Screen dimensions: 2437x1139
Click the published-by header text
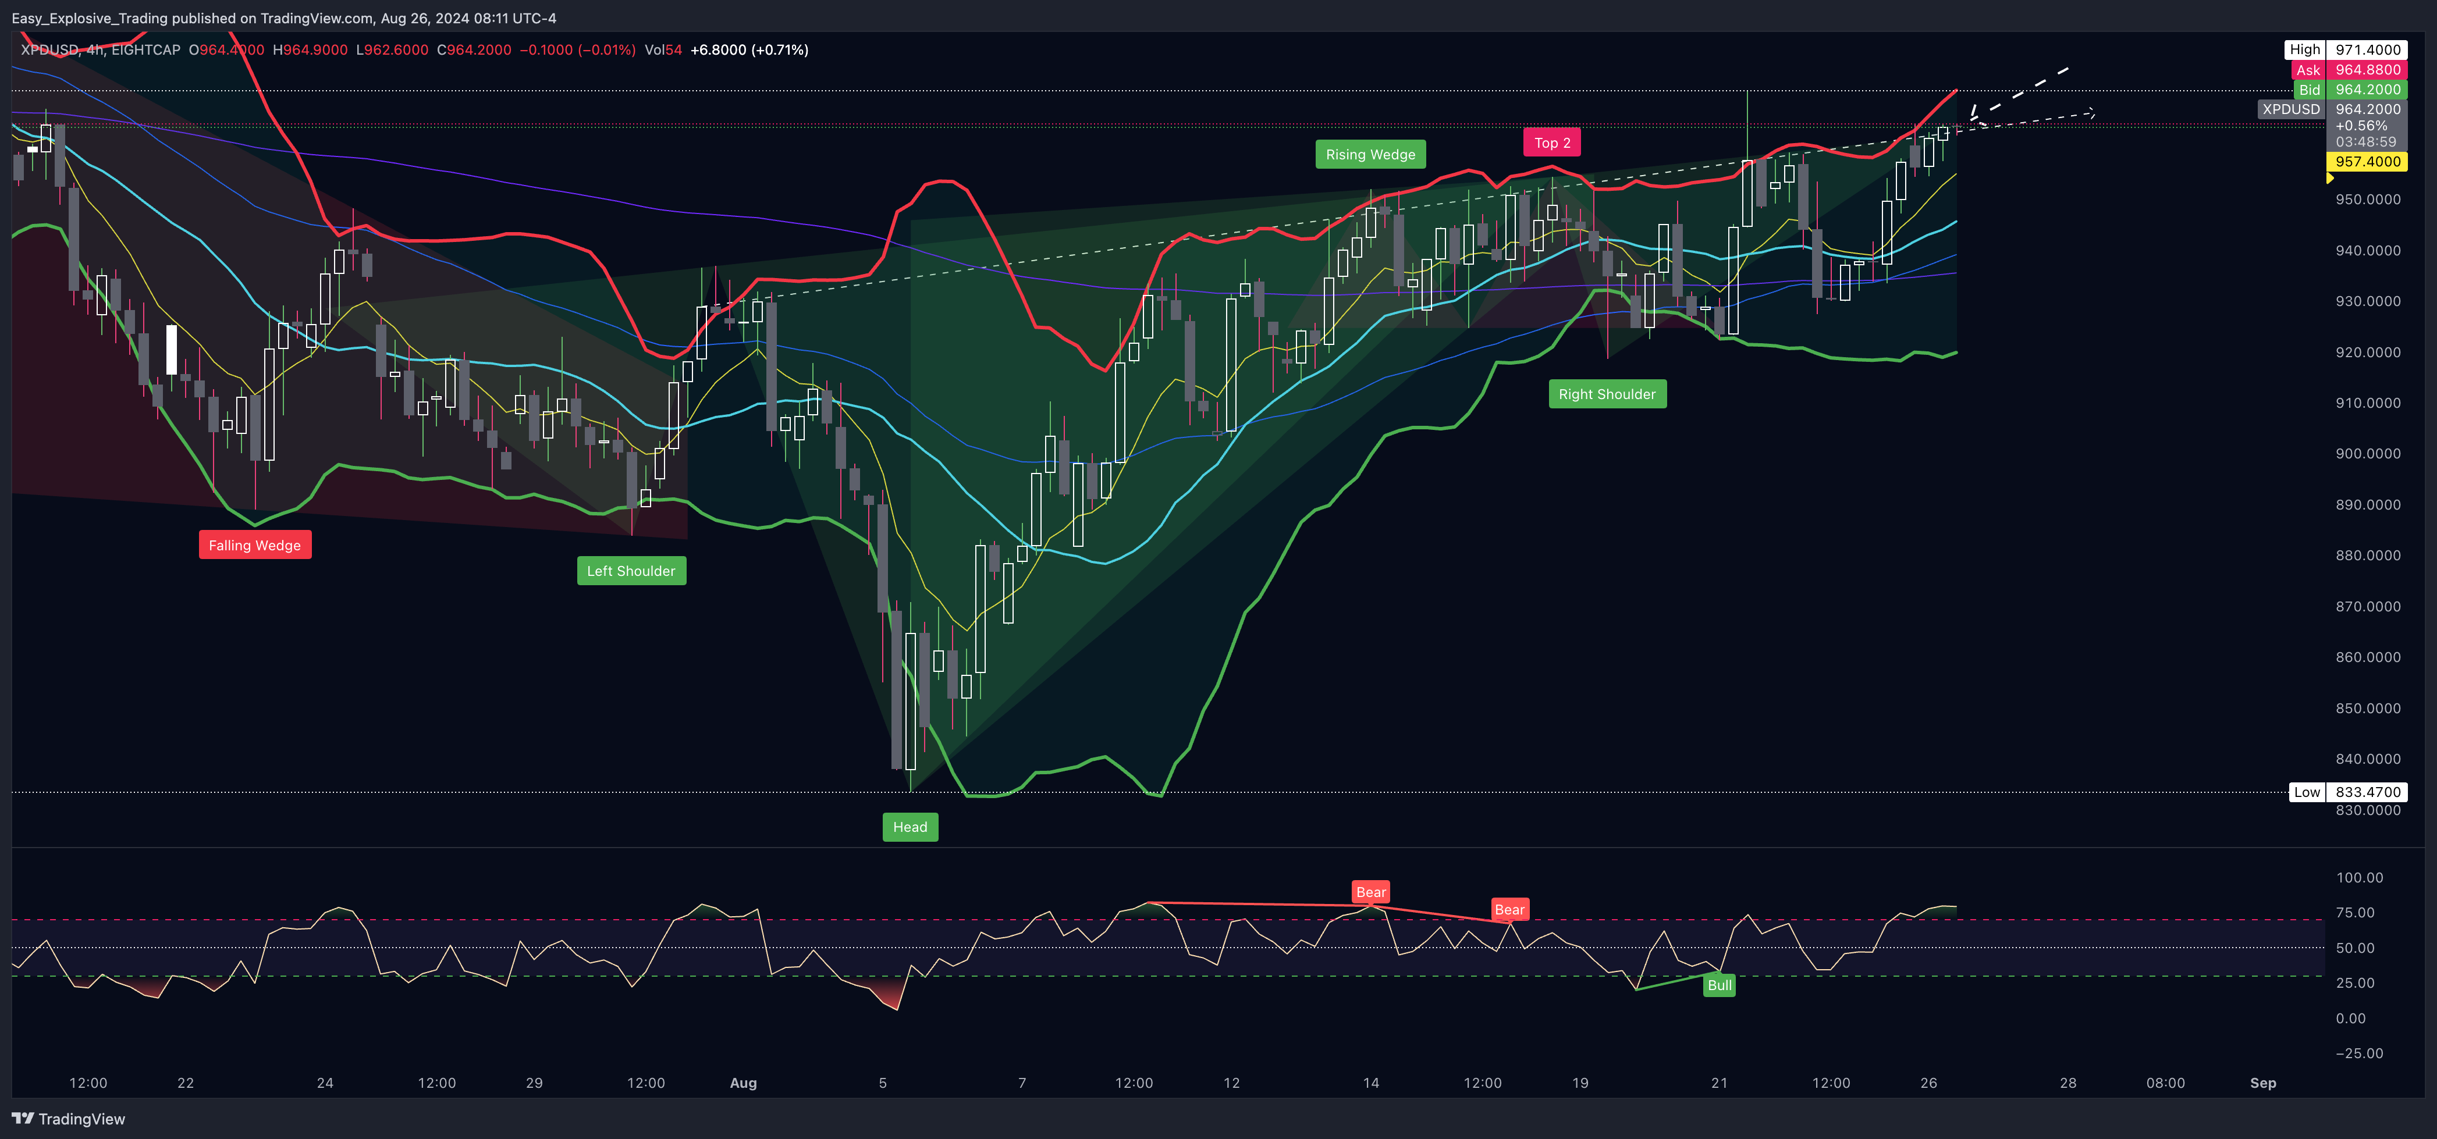coord(284,18)
